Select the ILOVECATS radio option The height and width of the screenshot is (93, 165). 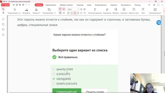[x=54, y=74]
